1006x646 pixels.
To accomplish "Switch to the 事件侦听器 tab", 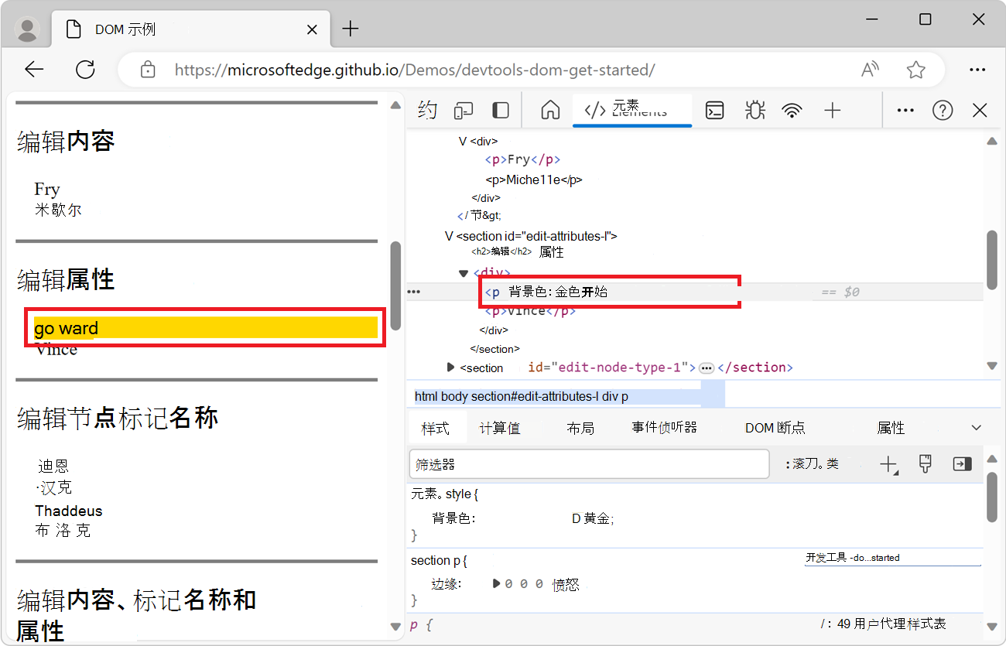I will [664, 428].
